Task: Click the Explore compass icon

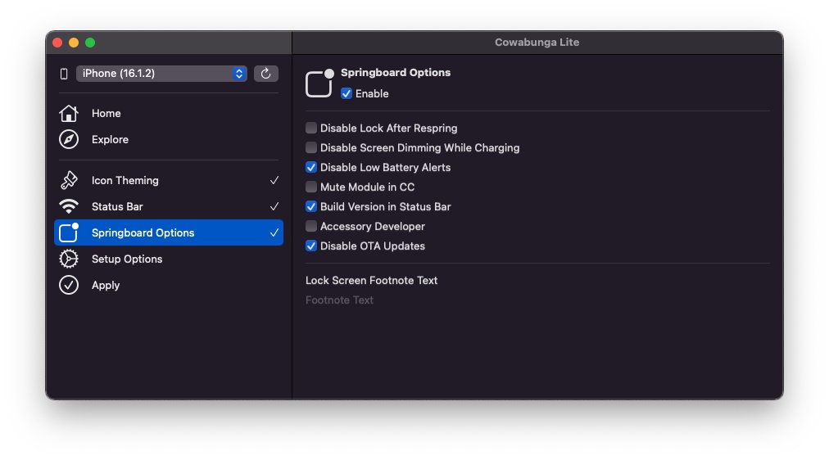Action: point(69,139)
